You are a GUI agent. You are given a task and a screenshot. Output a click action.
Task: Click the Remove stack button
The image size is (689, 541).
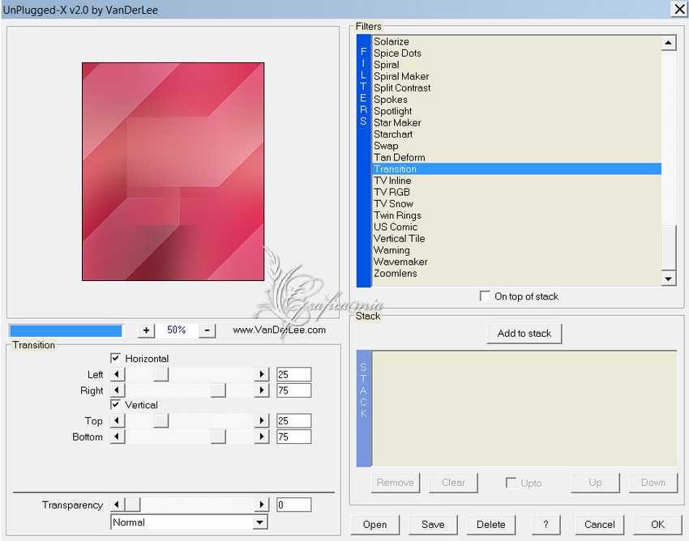click(396, 483)
